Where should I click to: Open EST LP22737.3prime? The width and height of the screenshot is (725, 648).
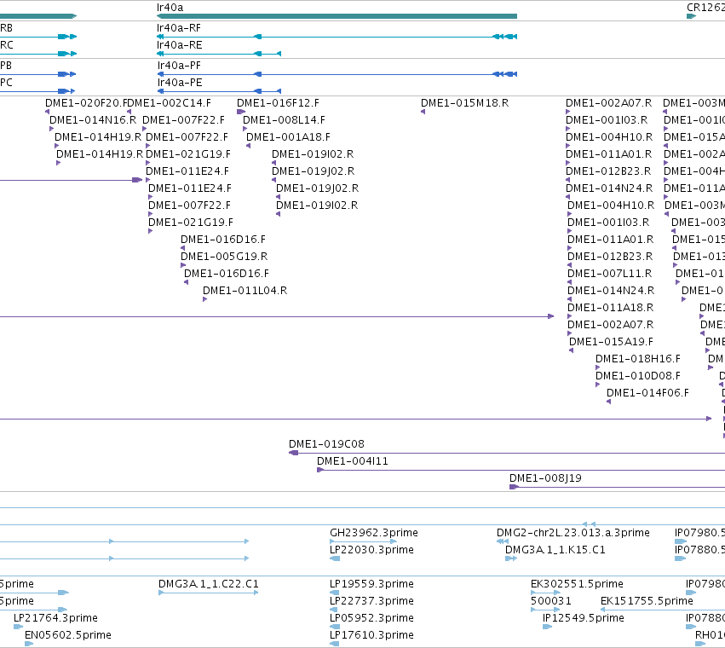click(x=371, y=601)
